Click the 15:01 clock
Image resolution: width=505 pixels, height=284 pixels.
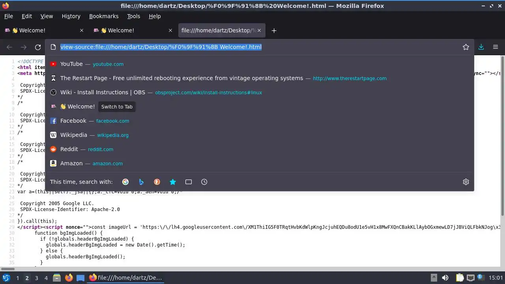tap(496, 278)
